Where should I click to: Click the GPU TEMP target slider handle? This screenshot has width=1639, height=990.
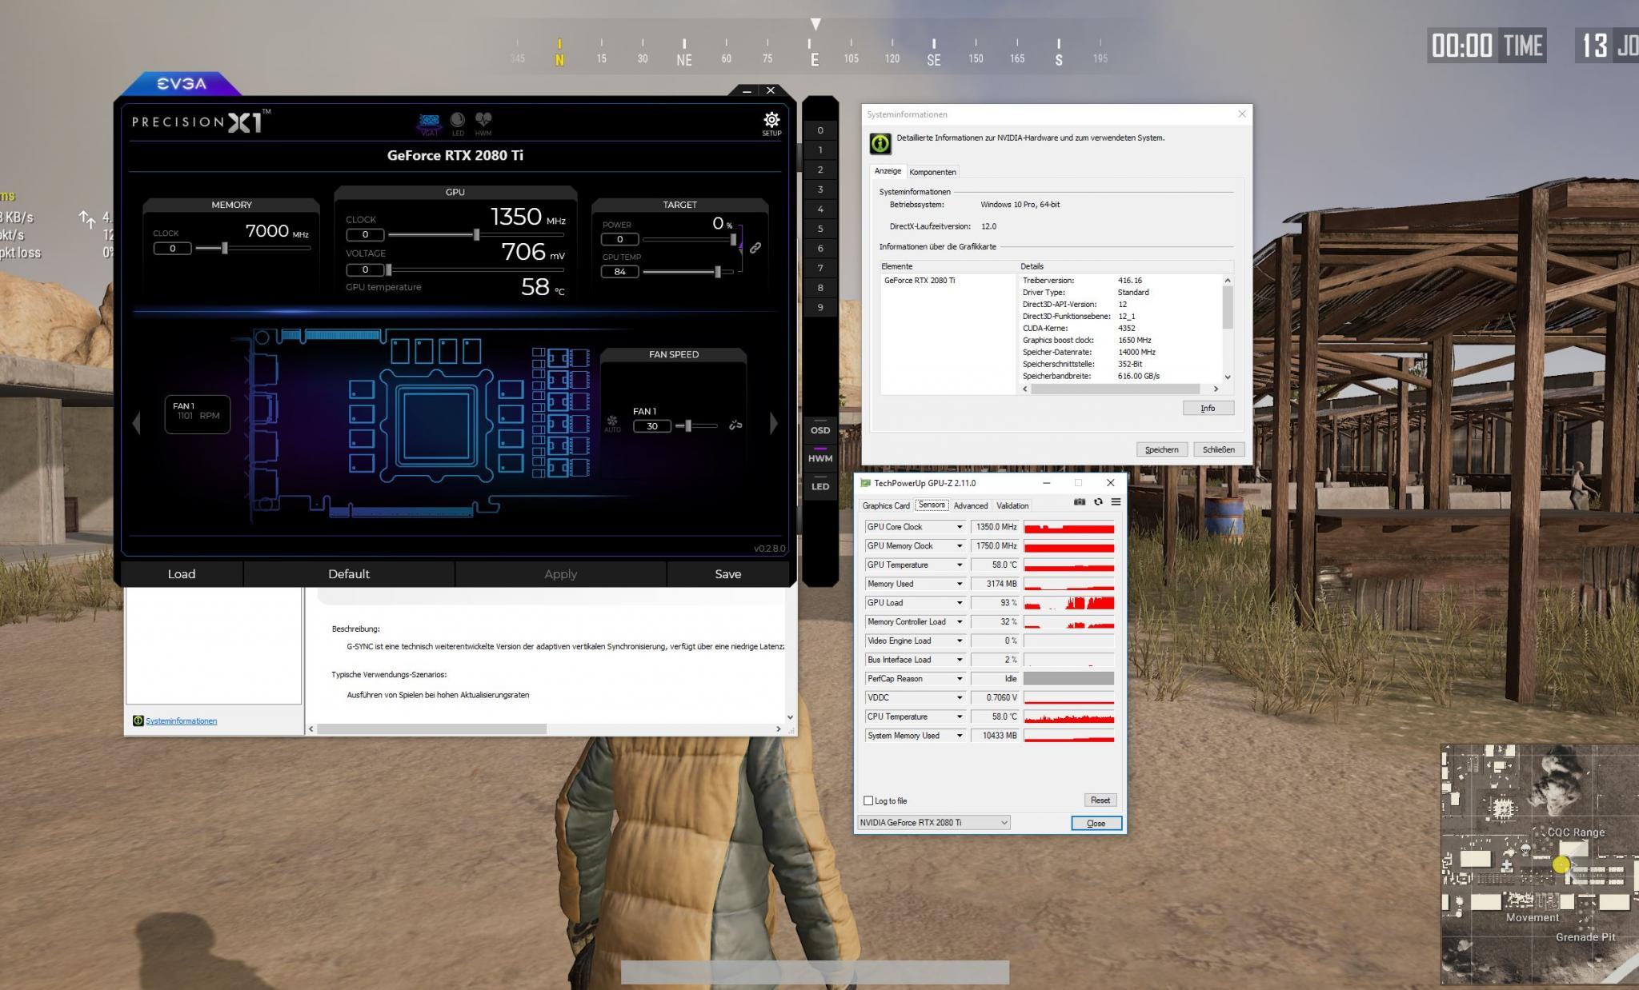tap(718, 272)
